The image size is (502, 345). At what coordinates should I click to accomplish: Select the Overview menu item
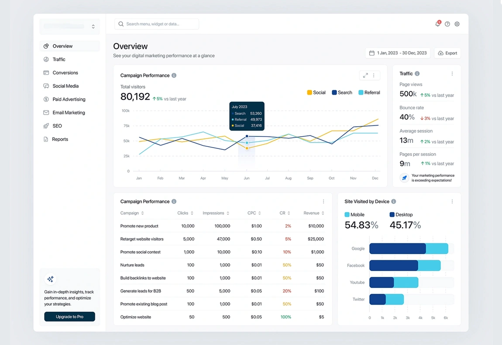[x=63, y=45]
